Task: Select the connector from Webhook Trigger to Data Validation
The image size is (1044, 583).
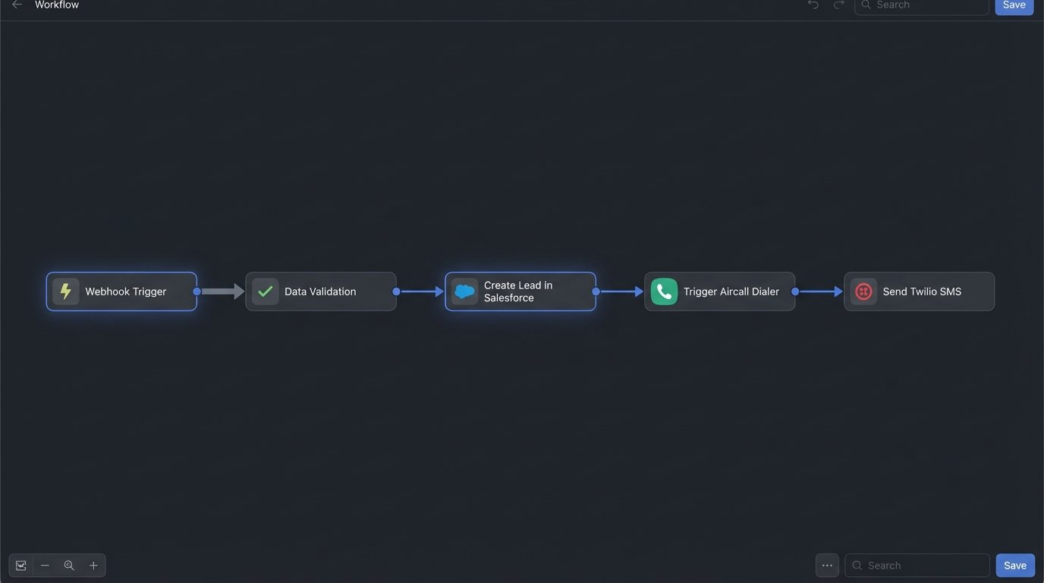Action: tap(223, 291)
